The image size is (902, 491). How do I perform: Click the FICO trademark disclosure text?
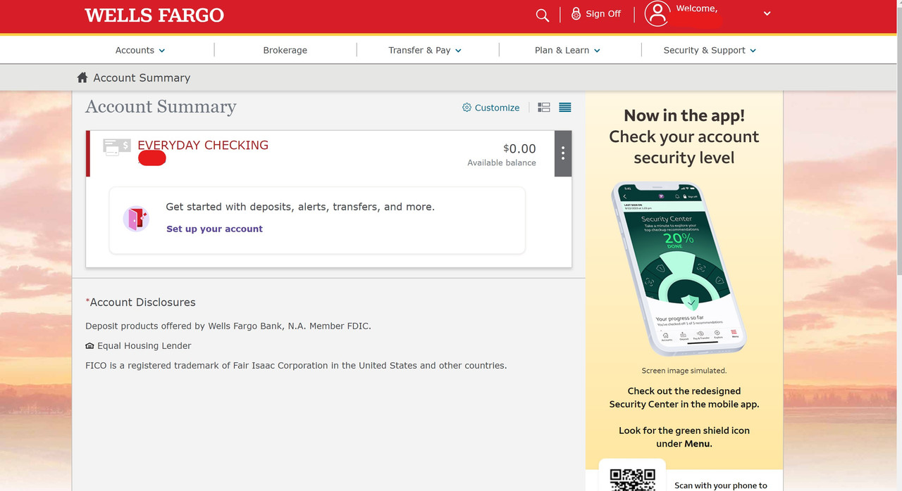coord(296,365)
